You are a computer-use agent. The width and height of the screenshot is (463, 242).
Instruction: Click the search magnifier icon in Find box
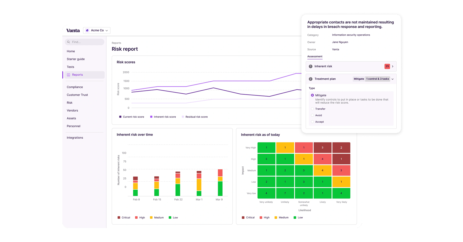tap(68, 42)
